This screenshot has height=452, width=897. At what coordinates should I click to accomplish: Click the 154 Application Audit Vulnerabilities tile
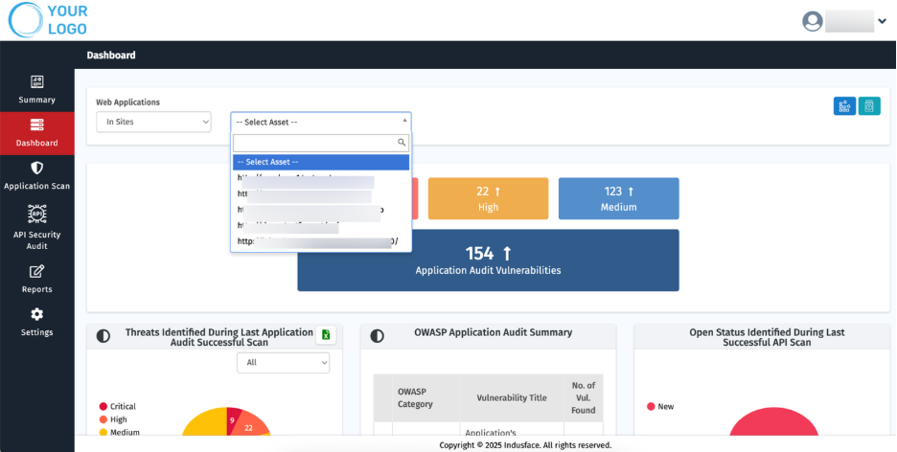pos(488,260)
